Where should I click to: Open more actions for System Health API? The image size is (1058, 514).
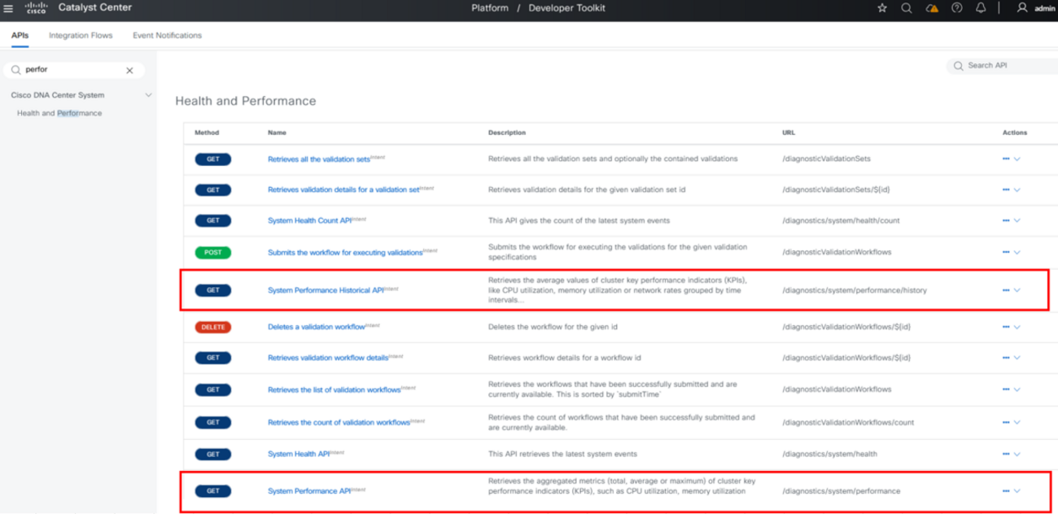point(1006,454)
